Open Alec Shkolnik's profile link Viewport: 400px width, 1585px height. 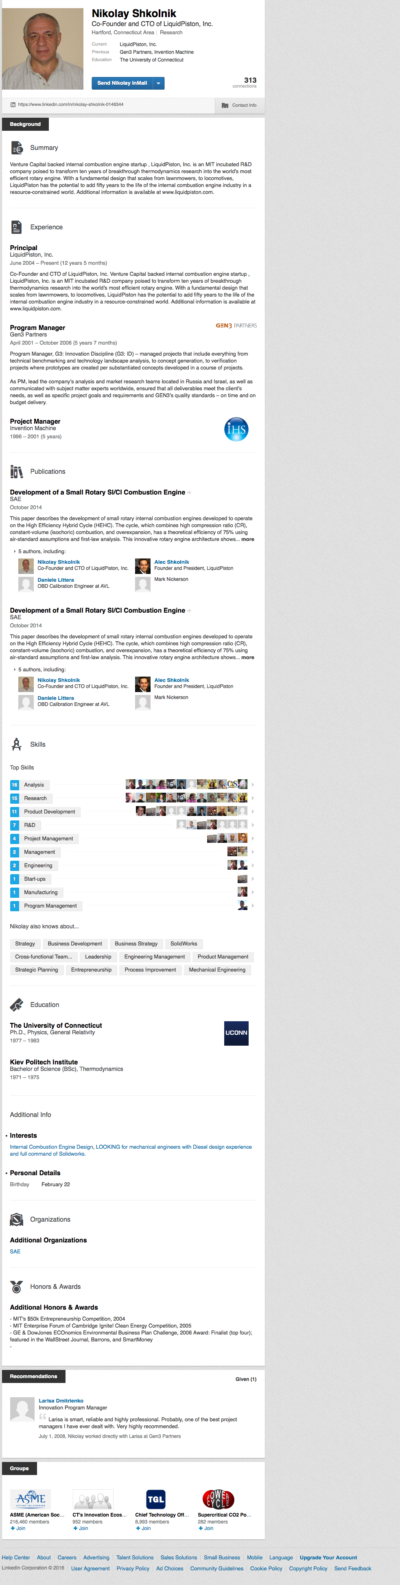tap(171, 562)
